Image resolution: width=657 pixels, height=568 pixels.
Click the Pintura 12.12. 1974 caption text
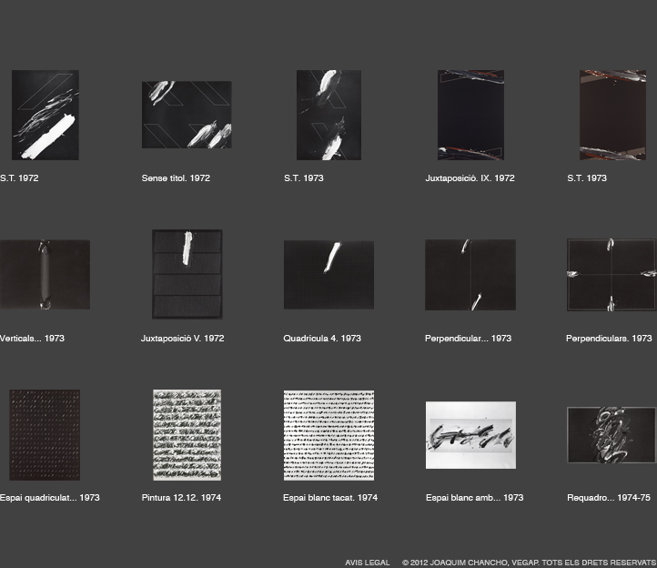click(181, 498)
